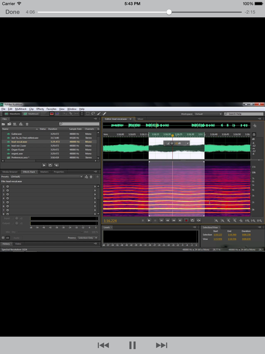Switch to the Properties tab
The height and width of the screenshot is (354, 265).
(59, 172)
